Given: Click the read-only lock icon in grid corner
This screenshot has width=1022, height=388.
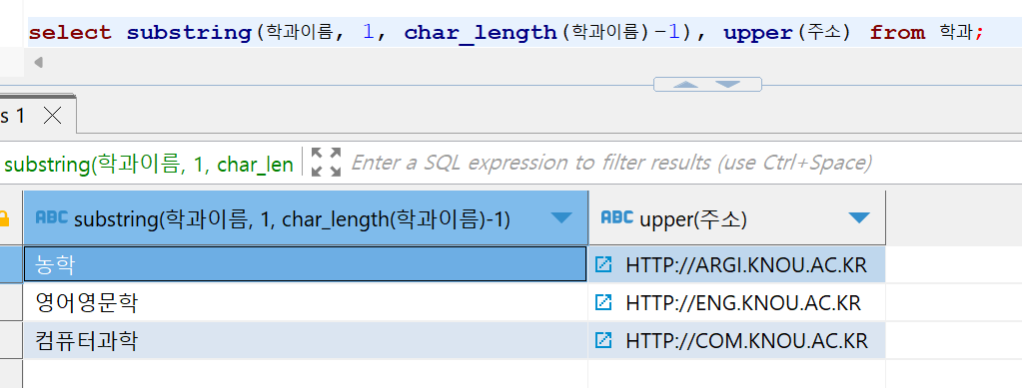Looking at the screenshot, I should (4, 218).
